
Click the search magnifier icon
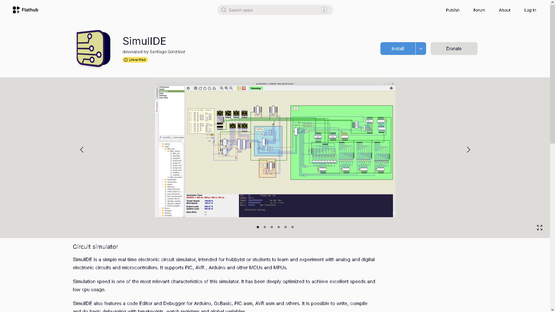coord(224,10)
